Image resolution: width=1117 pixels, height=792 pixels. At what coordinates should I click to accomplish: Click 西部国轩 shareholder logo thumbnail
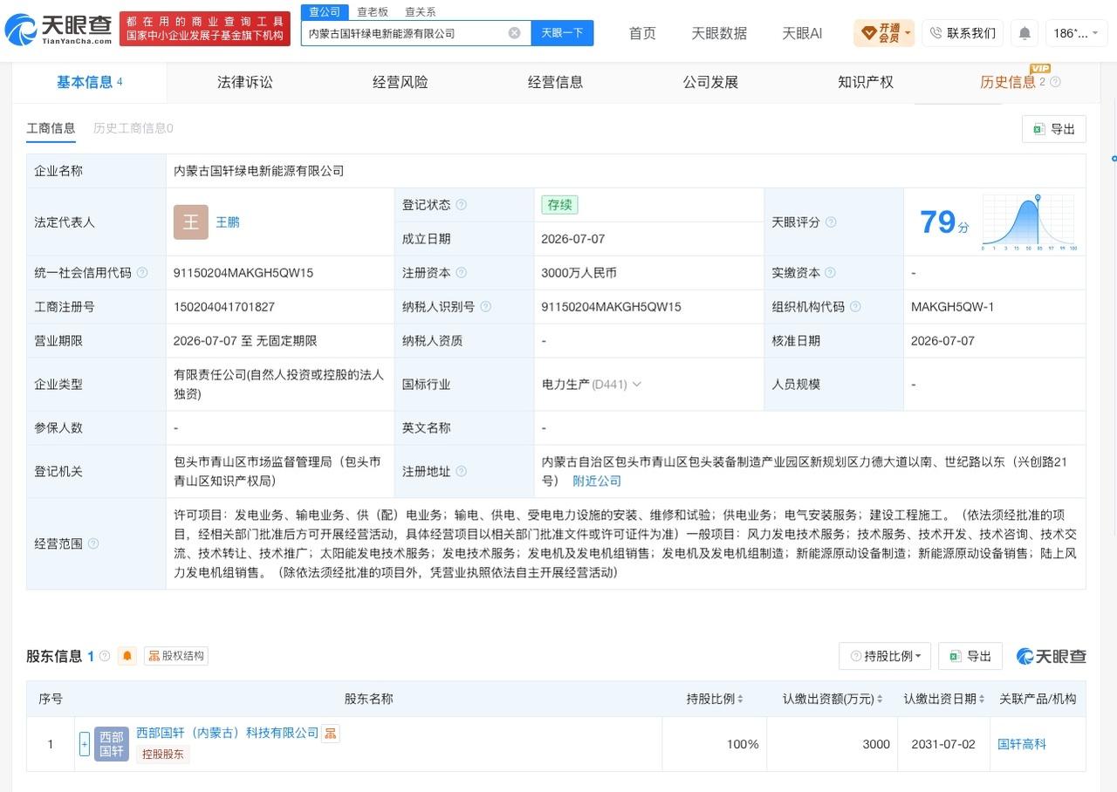(112, 744)
